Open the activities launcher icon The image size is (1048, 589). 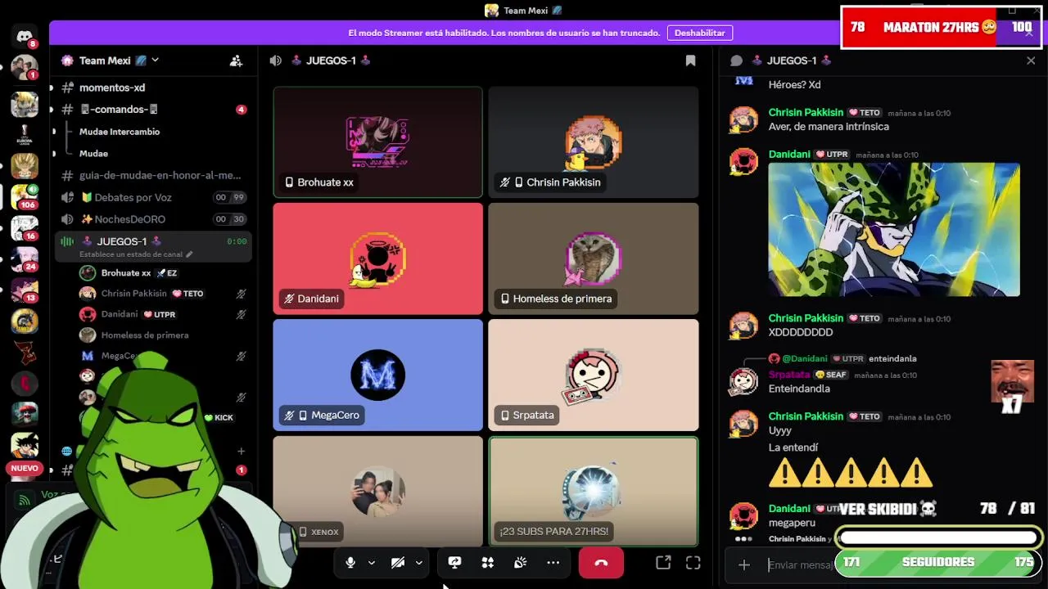point(487,563)
